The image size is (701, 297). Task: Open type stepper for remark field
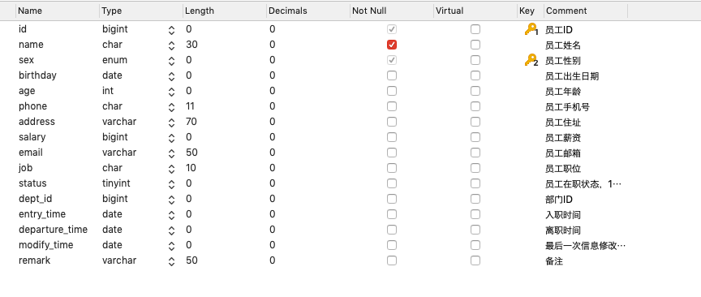pyautogui.click(x=172, y=260)
